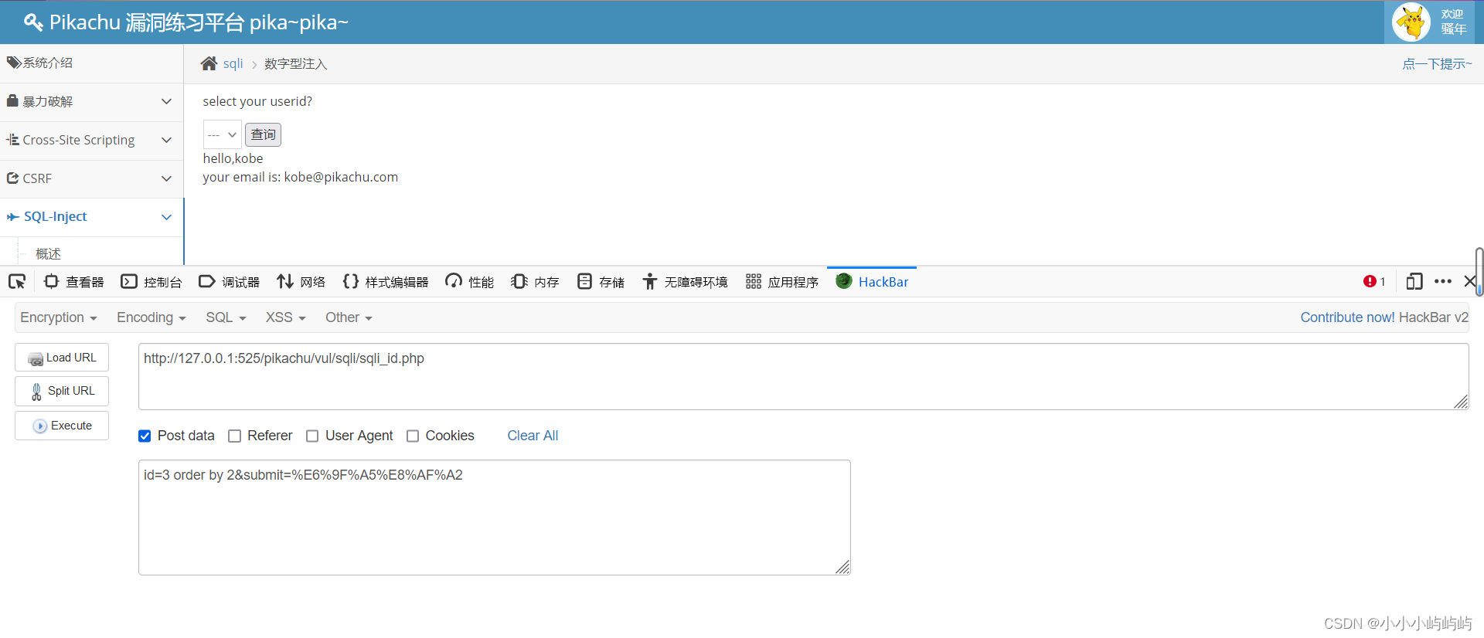Click the element picker icon in devtools

17,282
